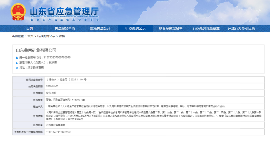Open the 违法行为参考目录 menu item
Viewport: 270px width, 144px height.
pyautogui.click(x=241, y=28)
